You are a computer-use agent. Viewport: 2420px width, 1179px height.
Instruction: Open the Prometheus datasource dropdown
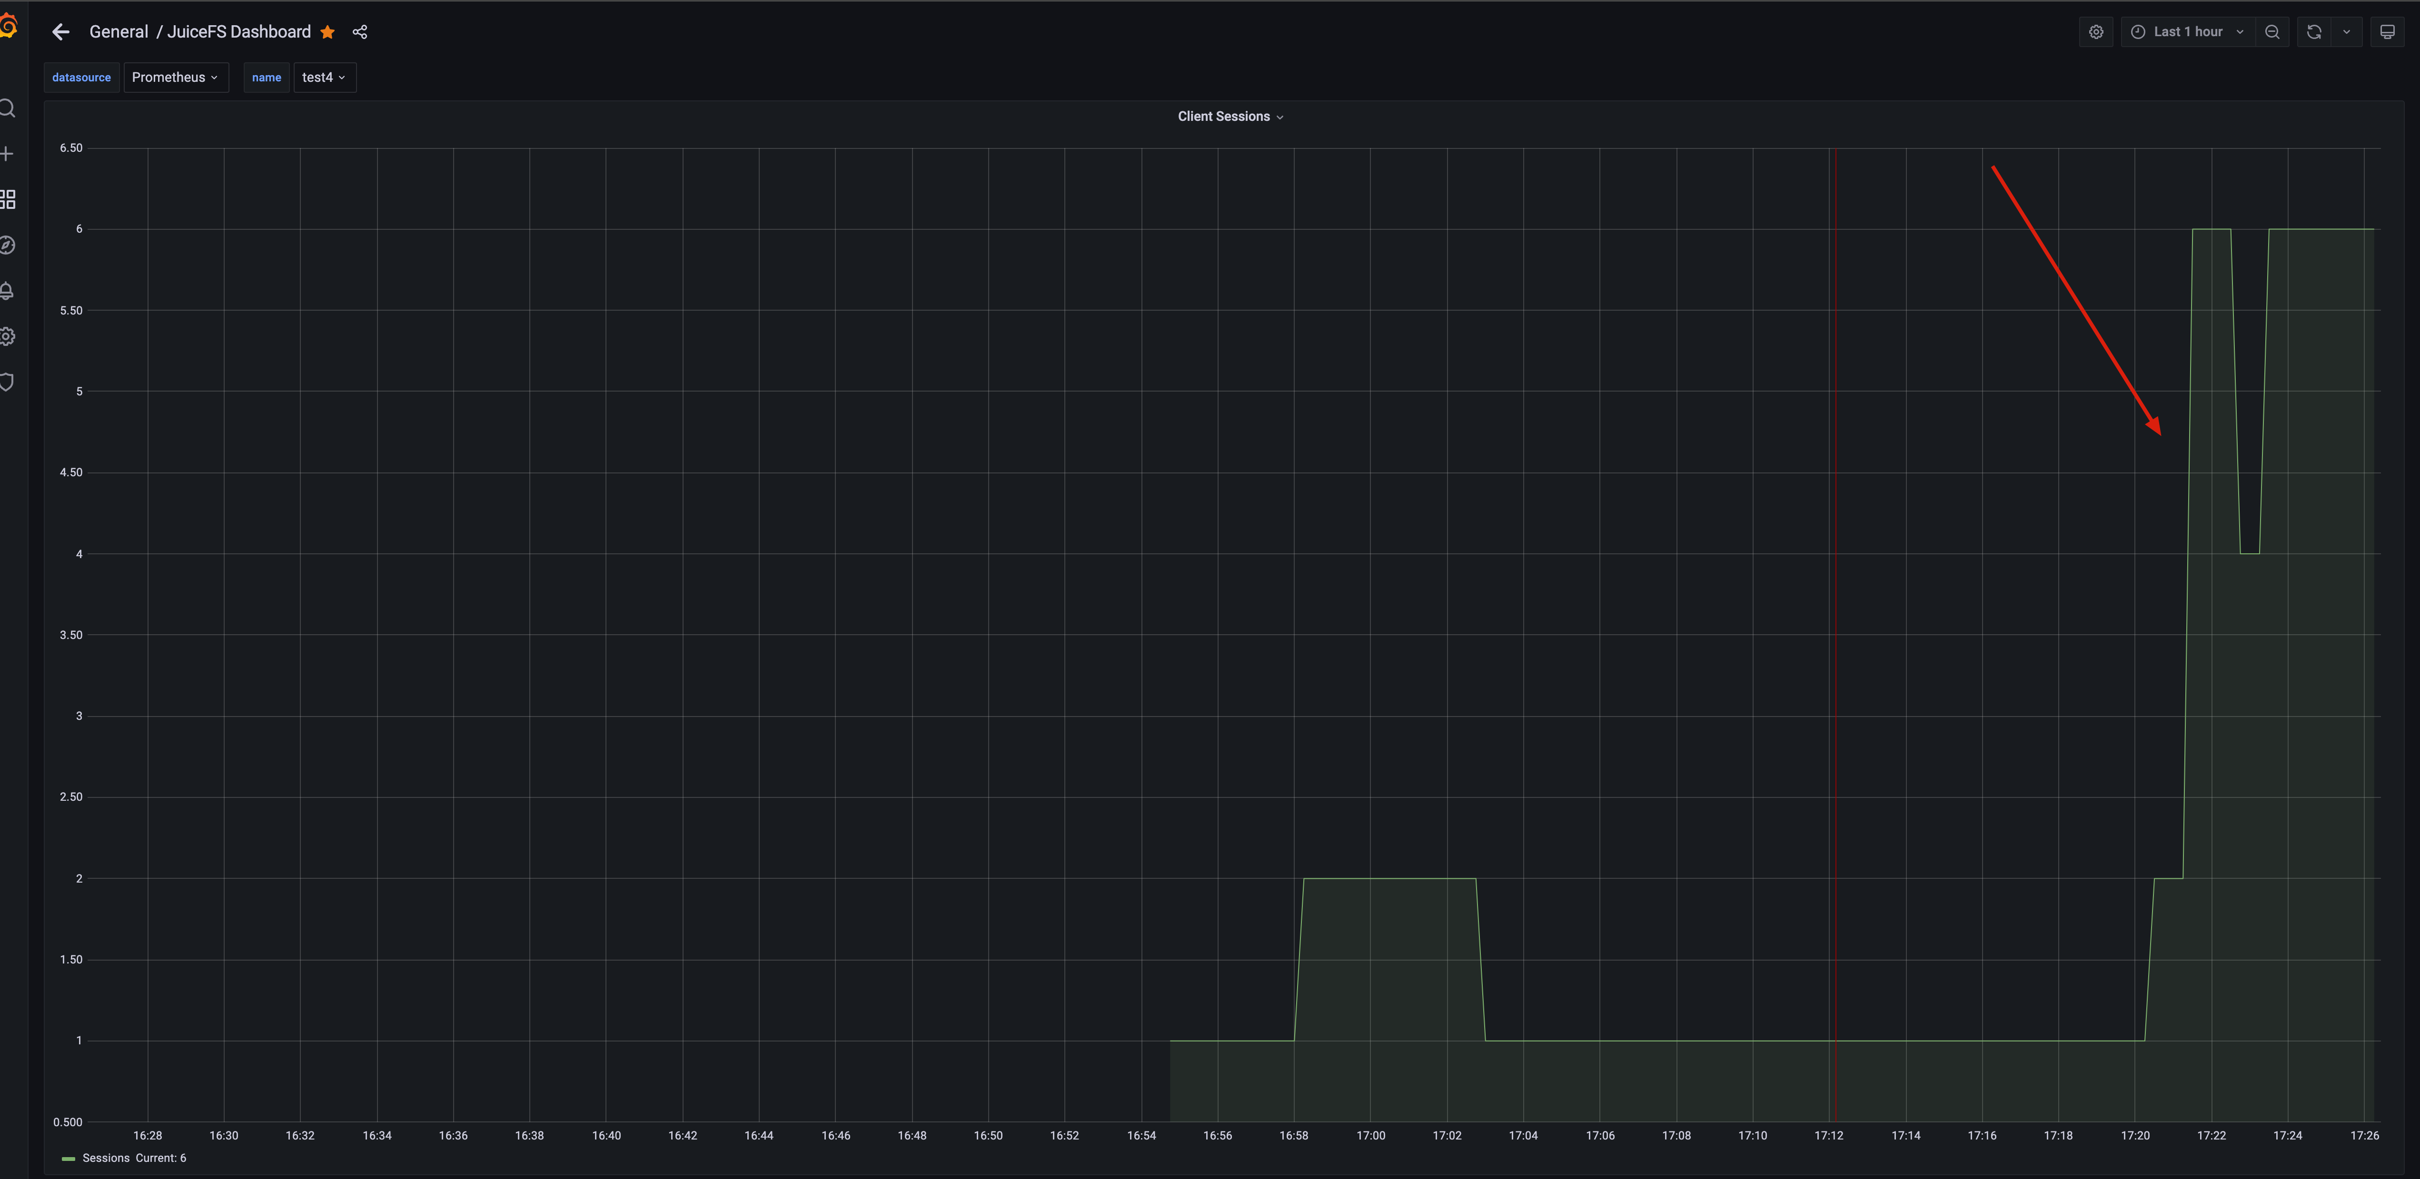(176, 77)
